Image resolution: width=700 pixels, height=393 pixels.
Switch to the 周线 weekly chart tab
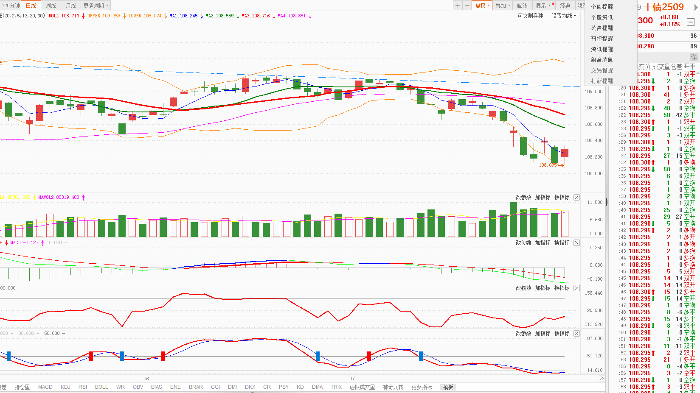pyautogui.click(x=51, y=6)
